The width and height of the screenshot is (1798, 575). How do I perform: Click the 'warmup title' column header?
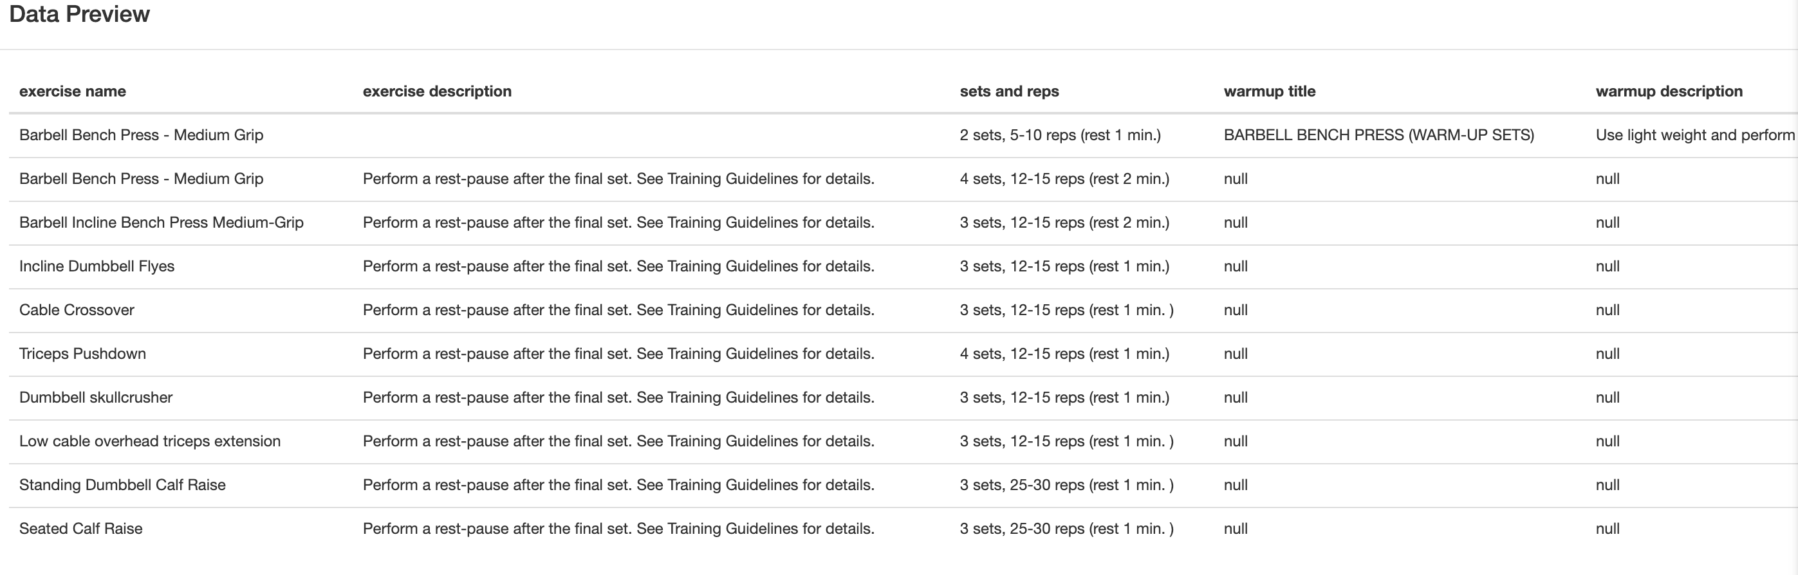(1269, 91)
